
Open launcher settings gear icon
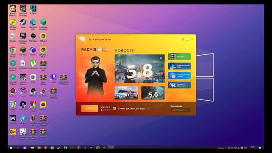[183, 40]
